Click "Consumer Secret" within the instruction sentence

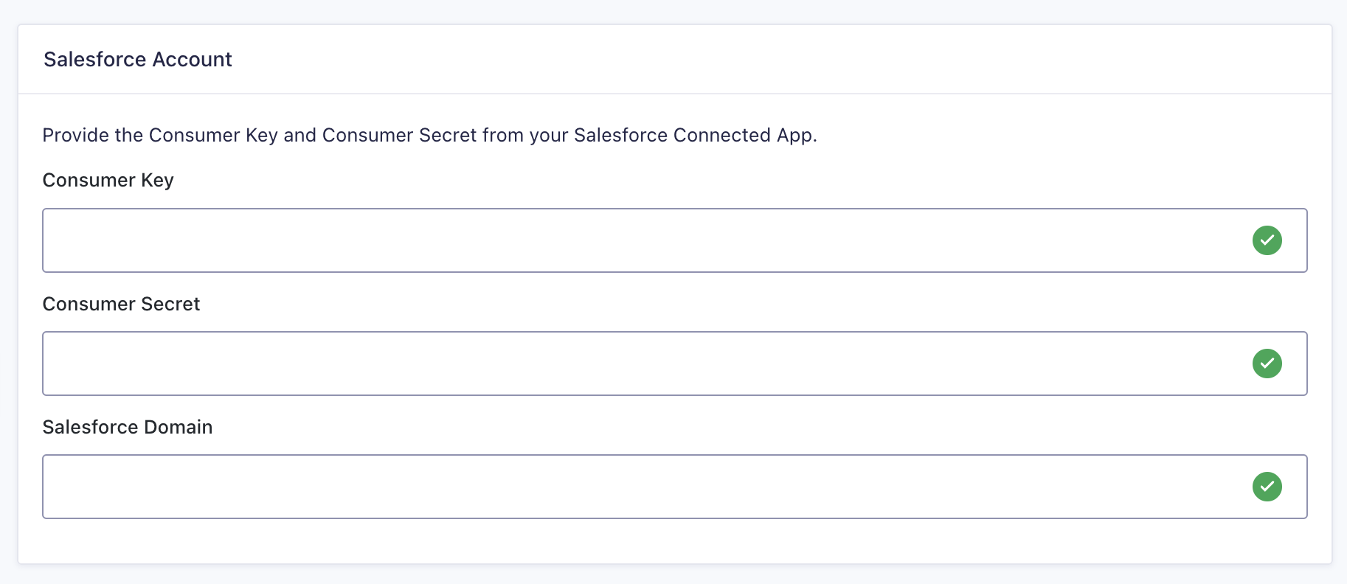(x=399, y=136)
